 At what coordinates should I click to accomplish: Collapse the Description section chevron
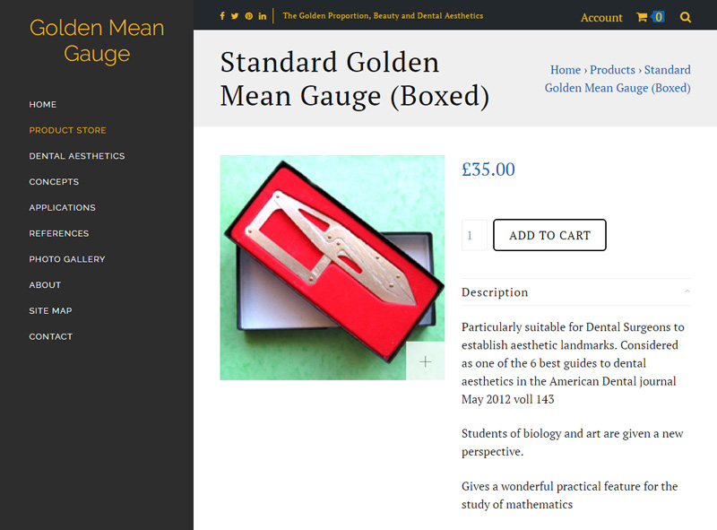tap(687, 291)
